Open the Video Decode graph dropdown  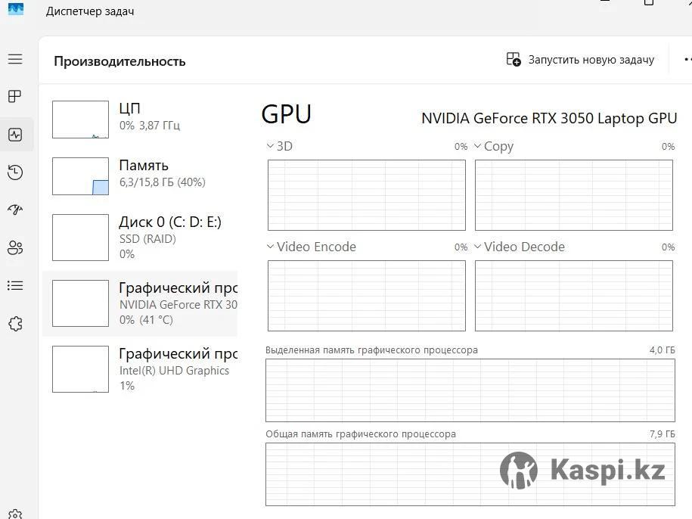click(478, 247)
